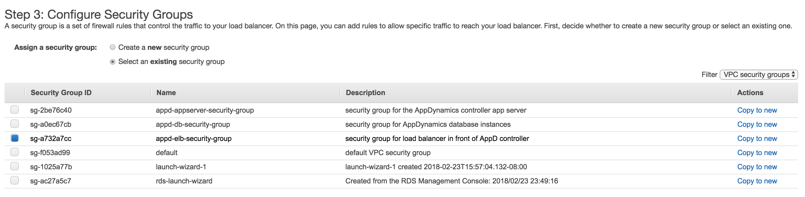This screenshot has width=805, height=197.
Task: Select 'Create a new security group' radio button
Action: coord(112,47)
